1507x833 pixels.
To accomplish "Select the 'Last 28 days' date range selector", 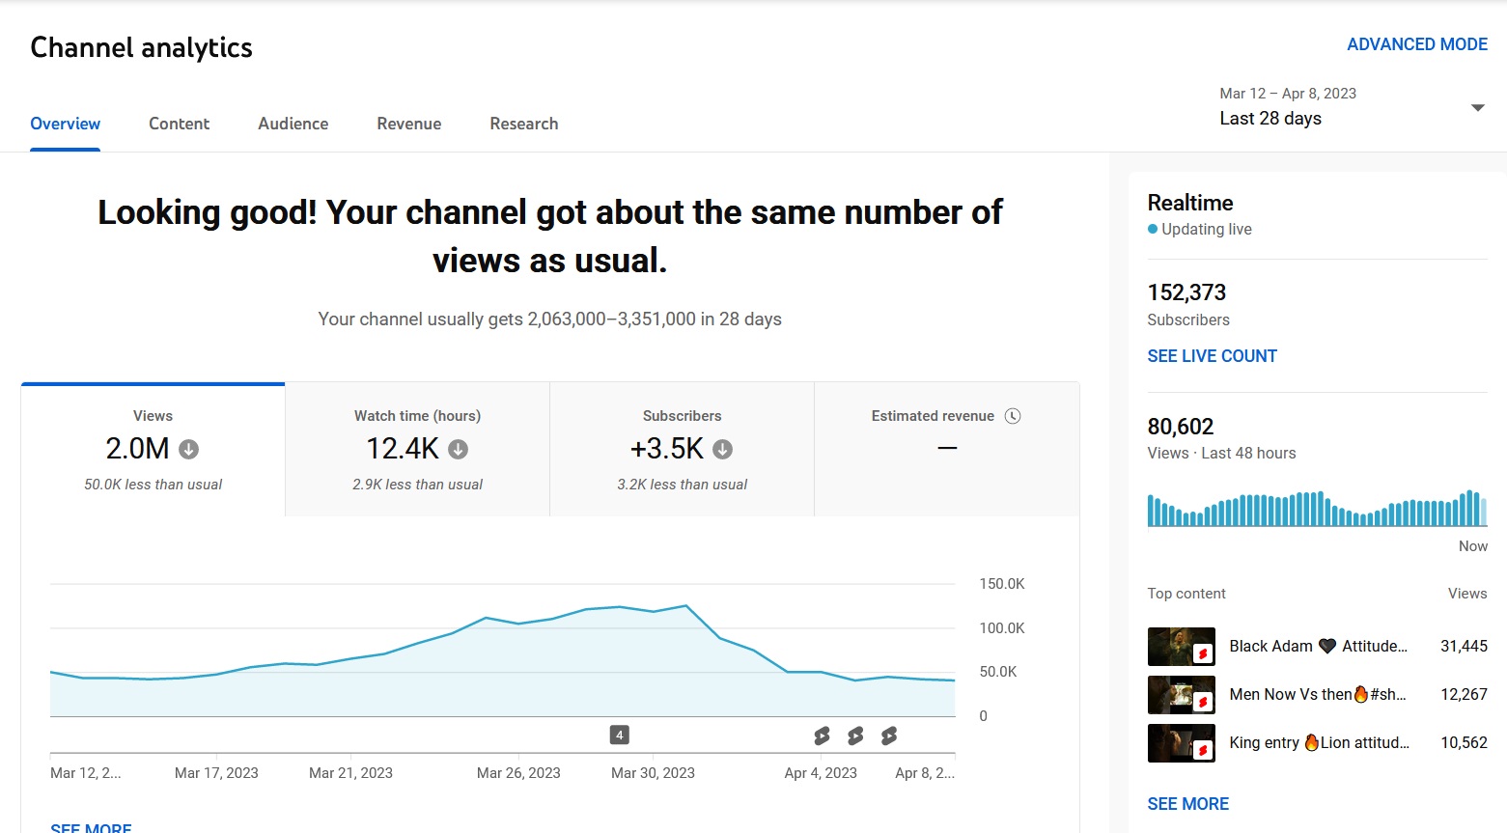I will point(1353,107).
